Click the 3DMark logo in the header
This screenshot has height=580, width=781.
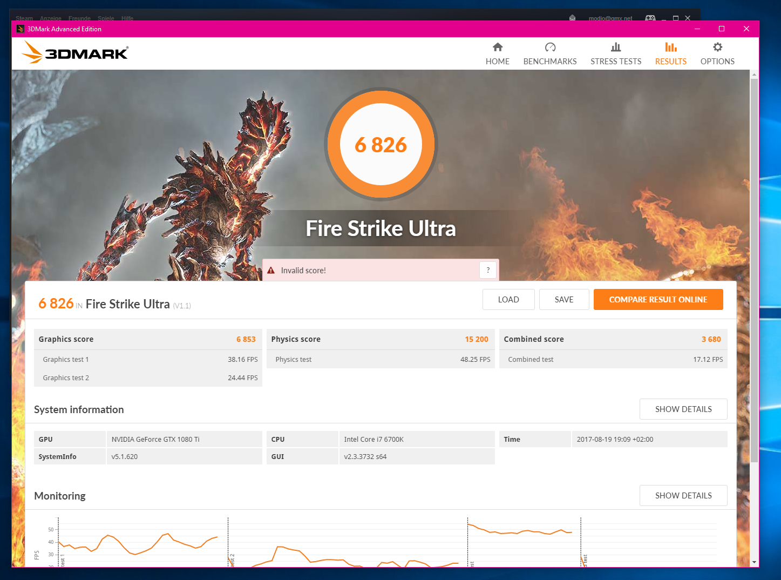(x=75, y=52)
